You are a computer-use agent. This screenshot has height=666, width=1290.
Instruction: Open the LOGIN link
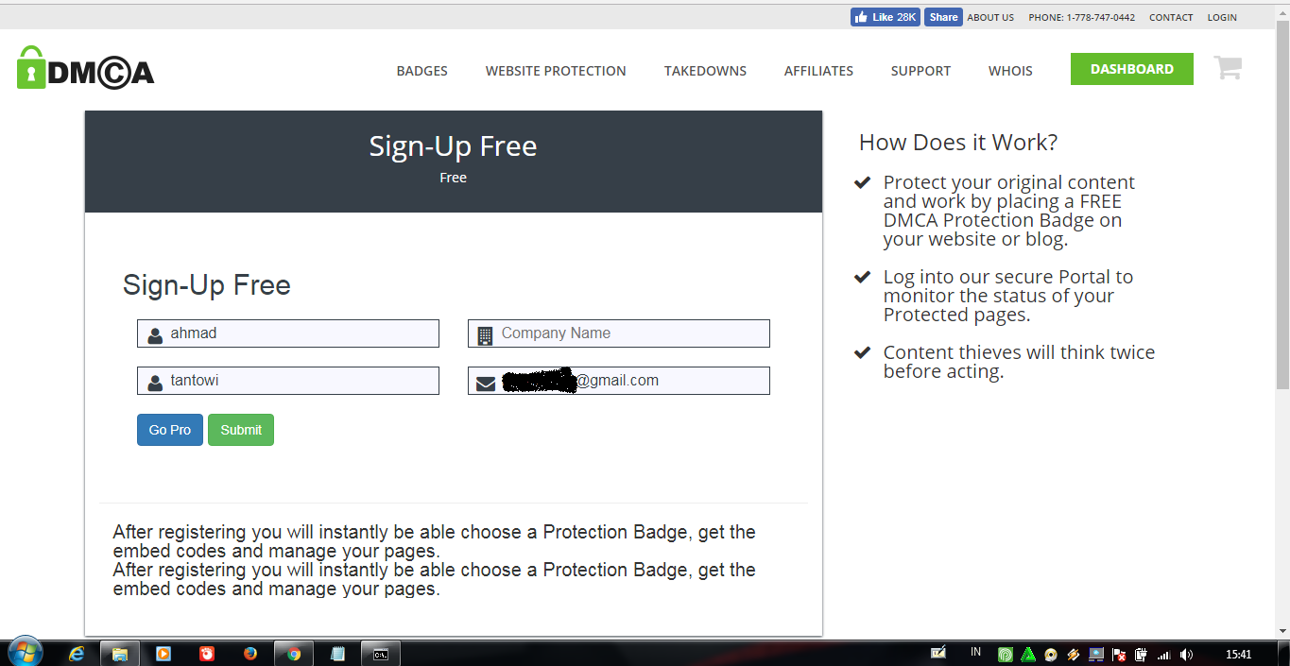1222,17
